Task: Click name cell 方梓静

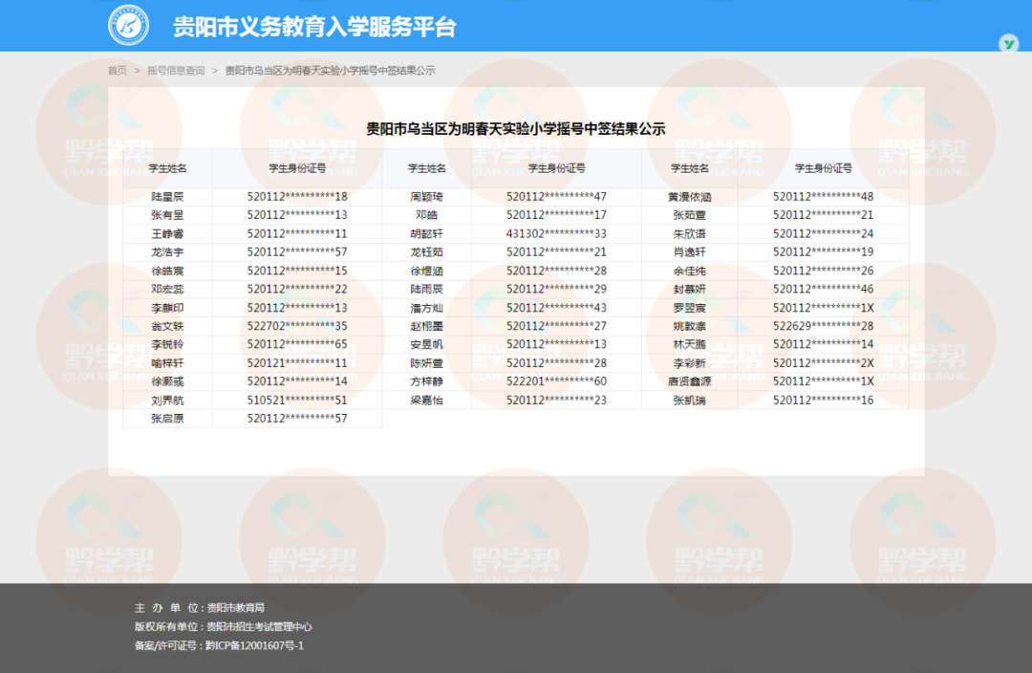Action: point(426,381)
